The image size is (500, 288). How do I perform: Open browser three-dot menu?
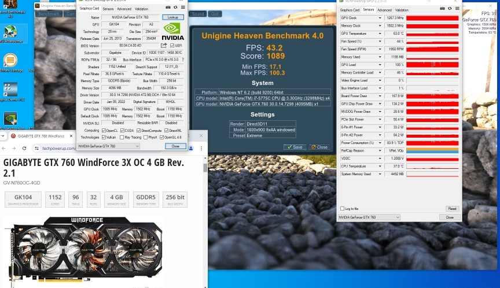(201, 149)
